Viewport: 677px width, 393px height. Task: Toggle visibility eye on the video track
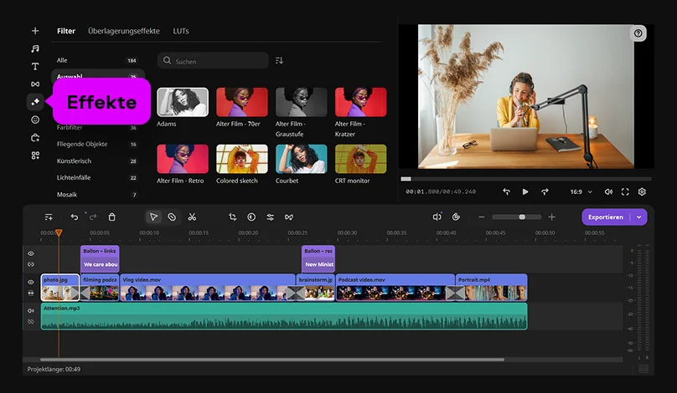[x=31, y=283]
